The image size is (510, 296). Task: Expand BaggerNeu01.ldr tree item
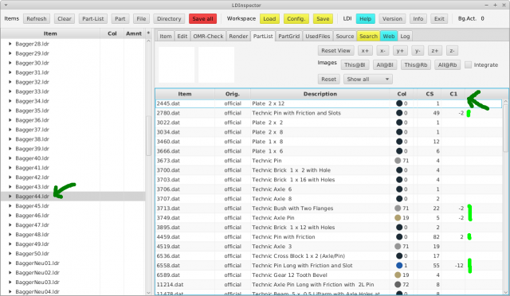coord(10,263)
